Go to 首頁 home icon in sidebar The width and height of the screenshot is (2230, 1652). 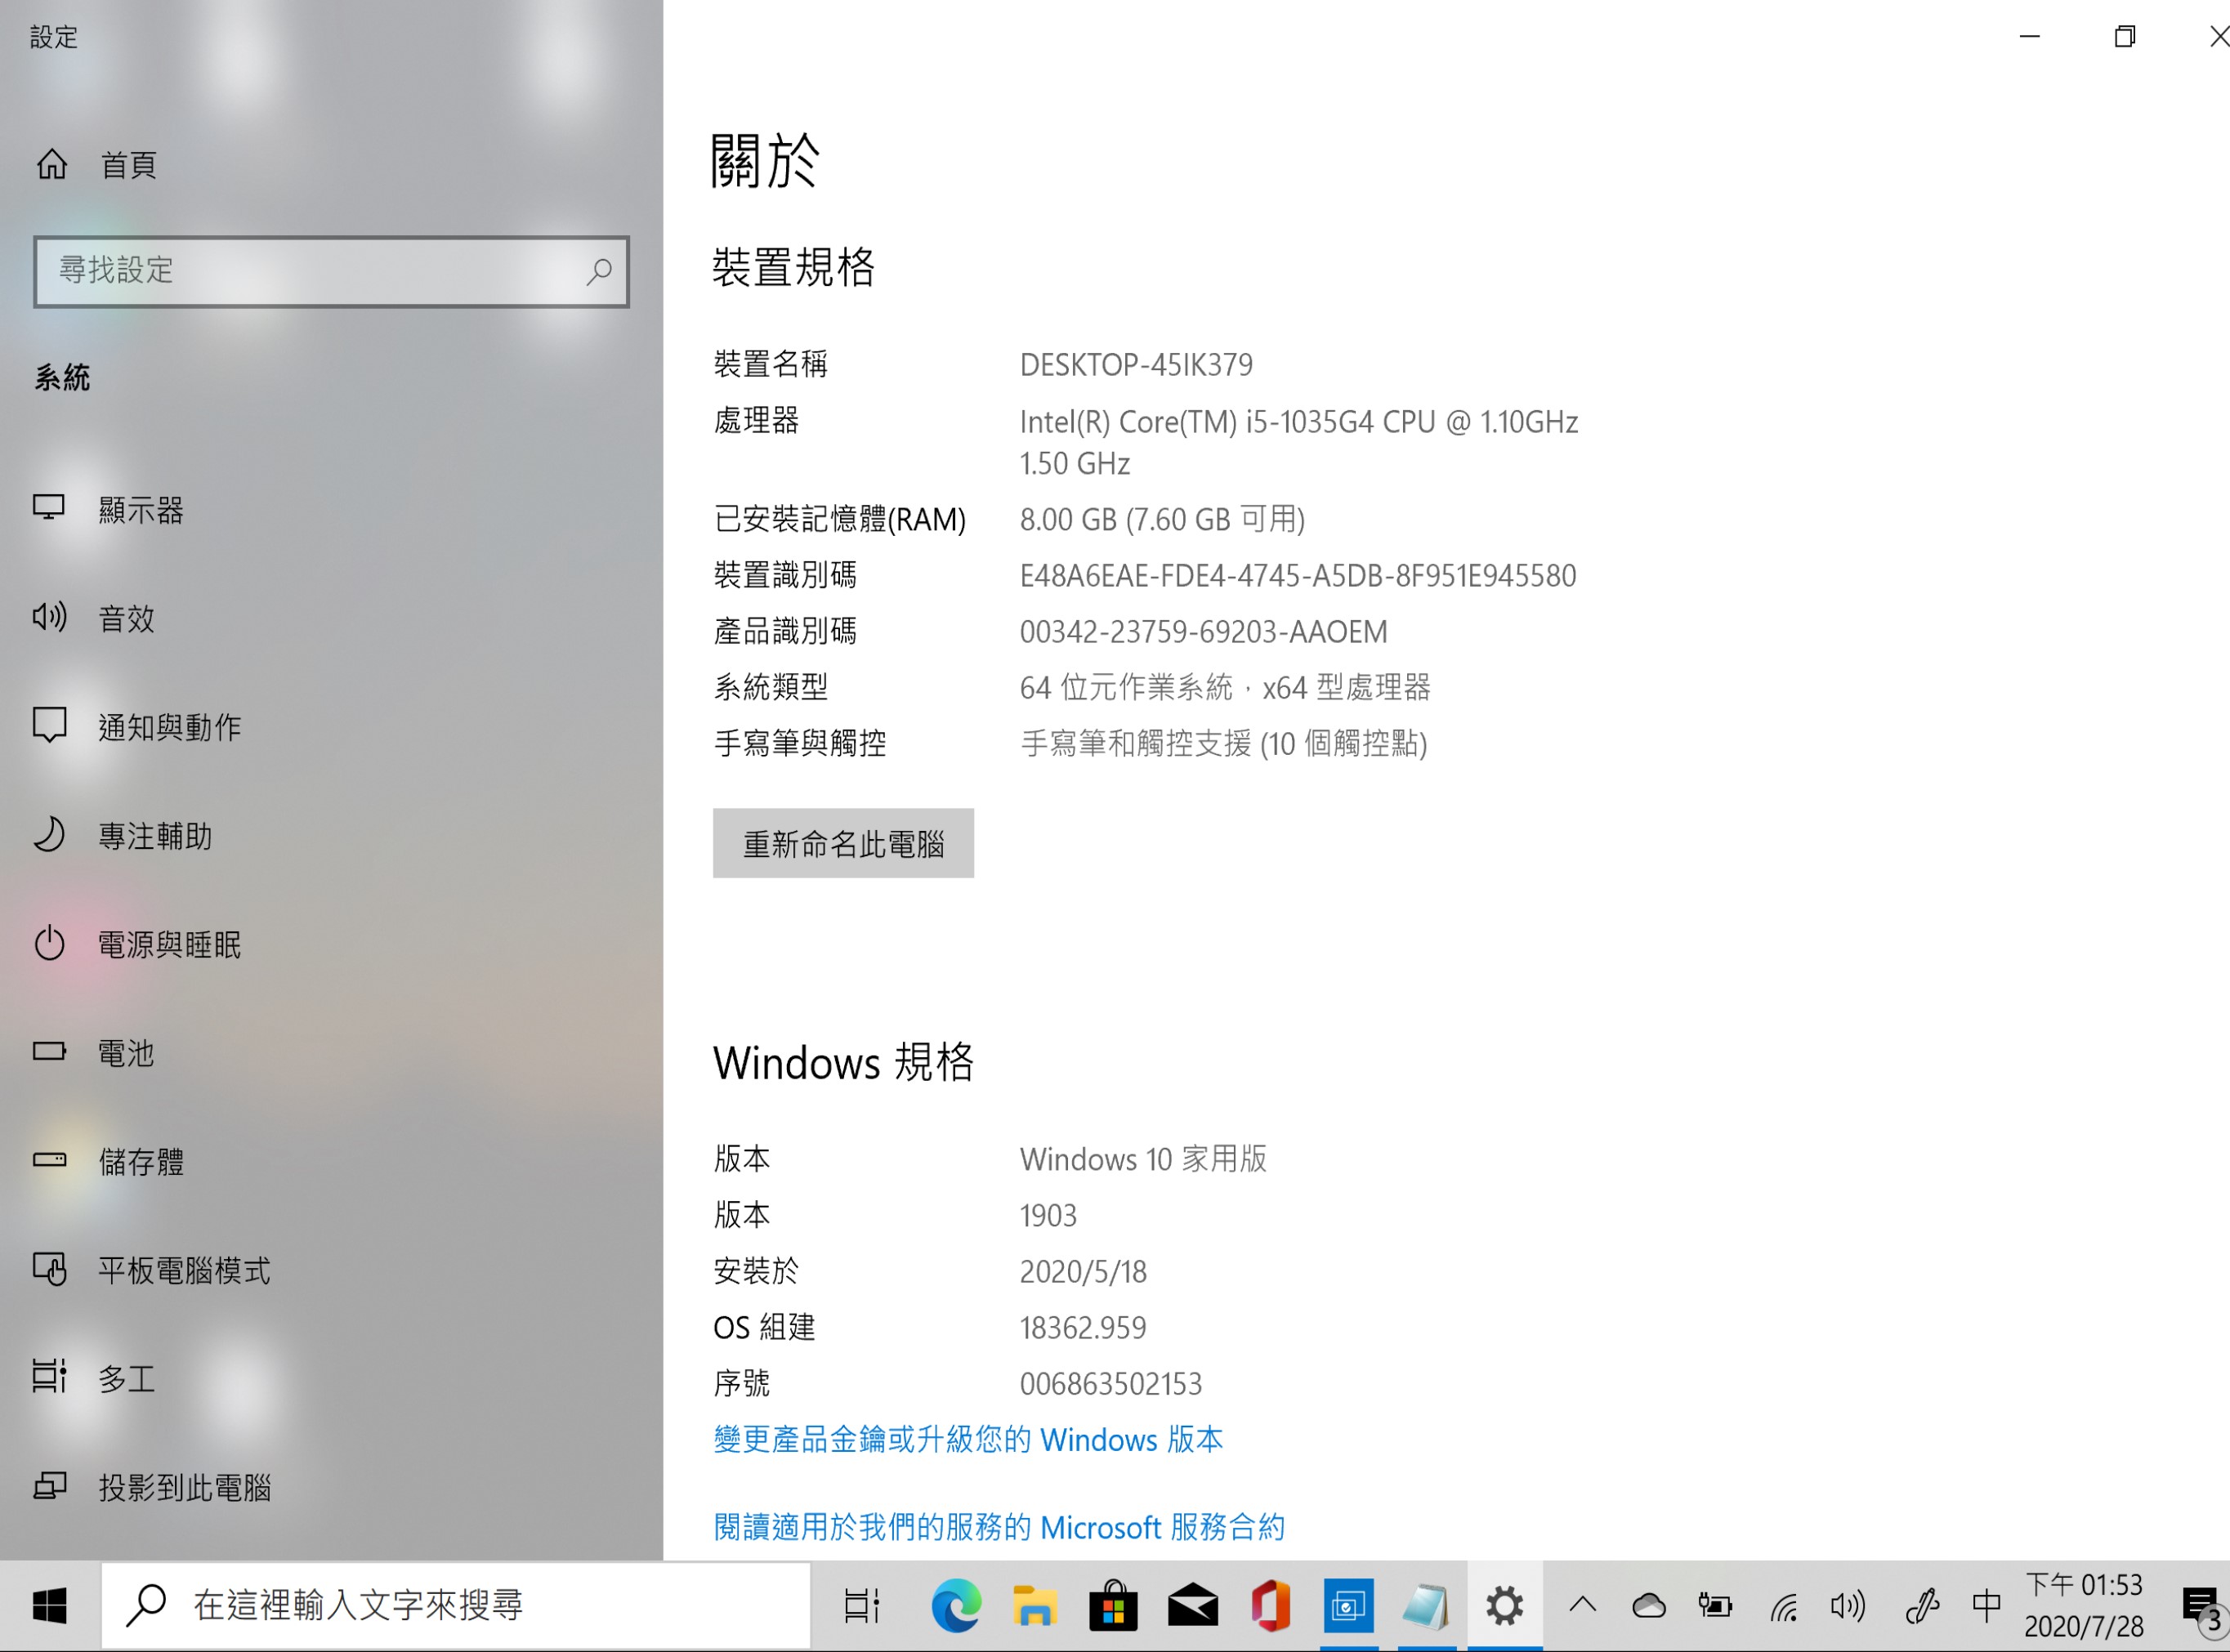(x=52, y=164)
